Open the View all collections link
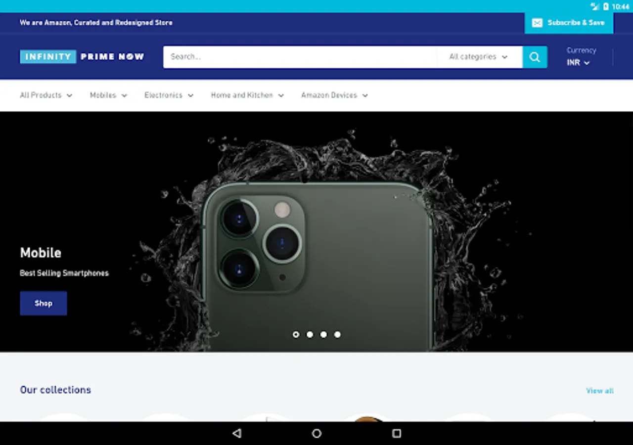Image resolution: width=633 pixels, height=445 pixels. tap(600, 391)
